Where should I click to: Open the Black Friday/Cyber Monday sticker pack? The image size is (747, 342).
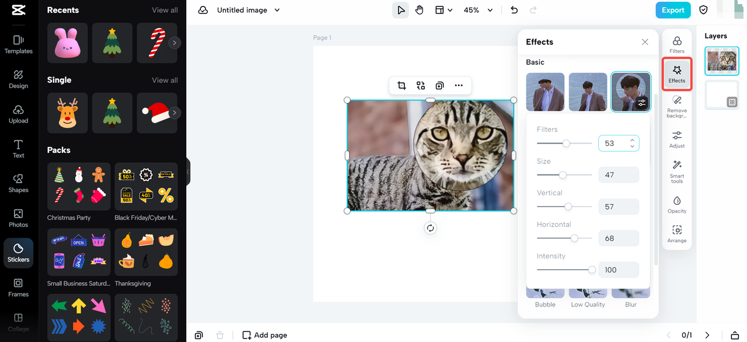(x=146, y=187)
